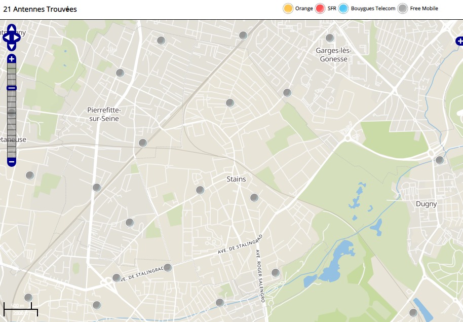Pan the map up with the north arrow

point(12,27)
